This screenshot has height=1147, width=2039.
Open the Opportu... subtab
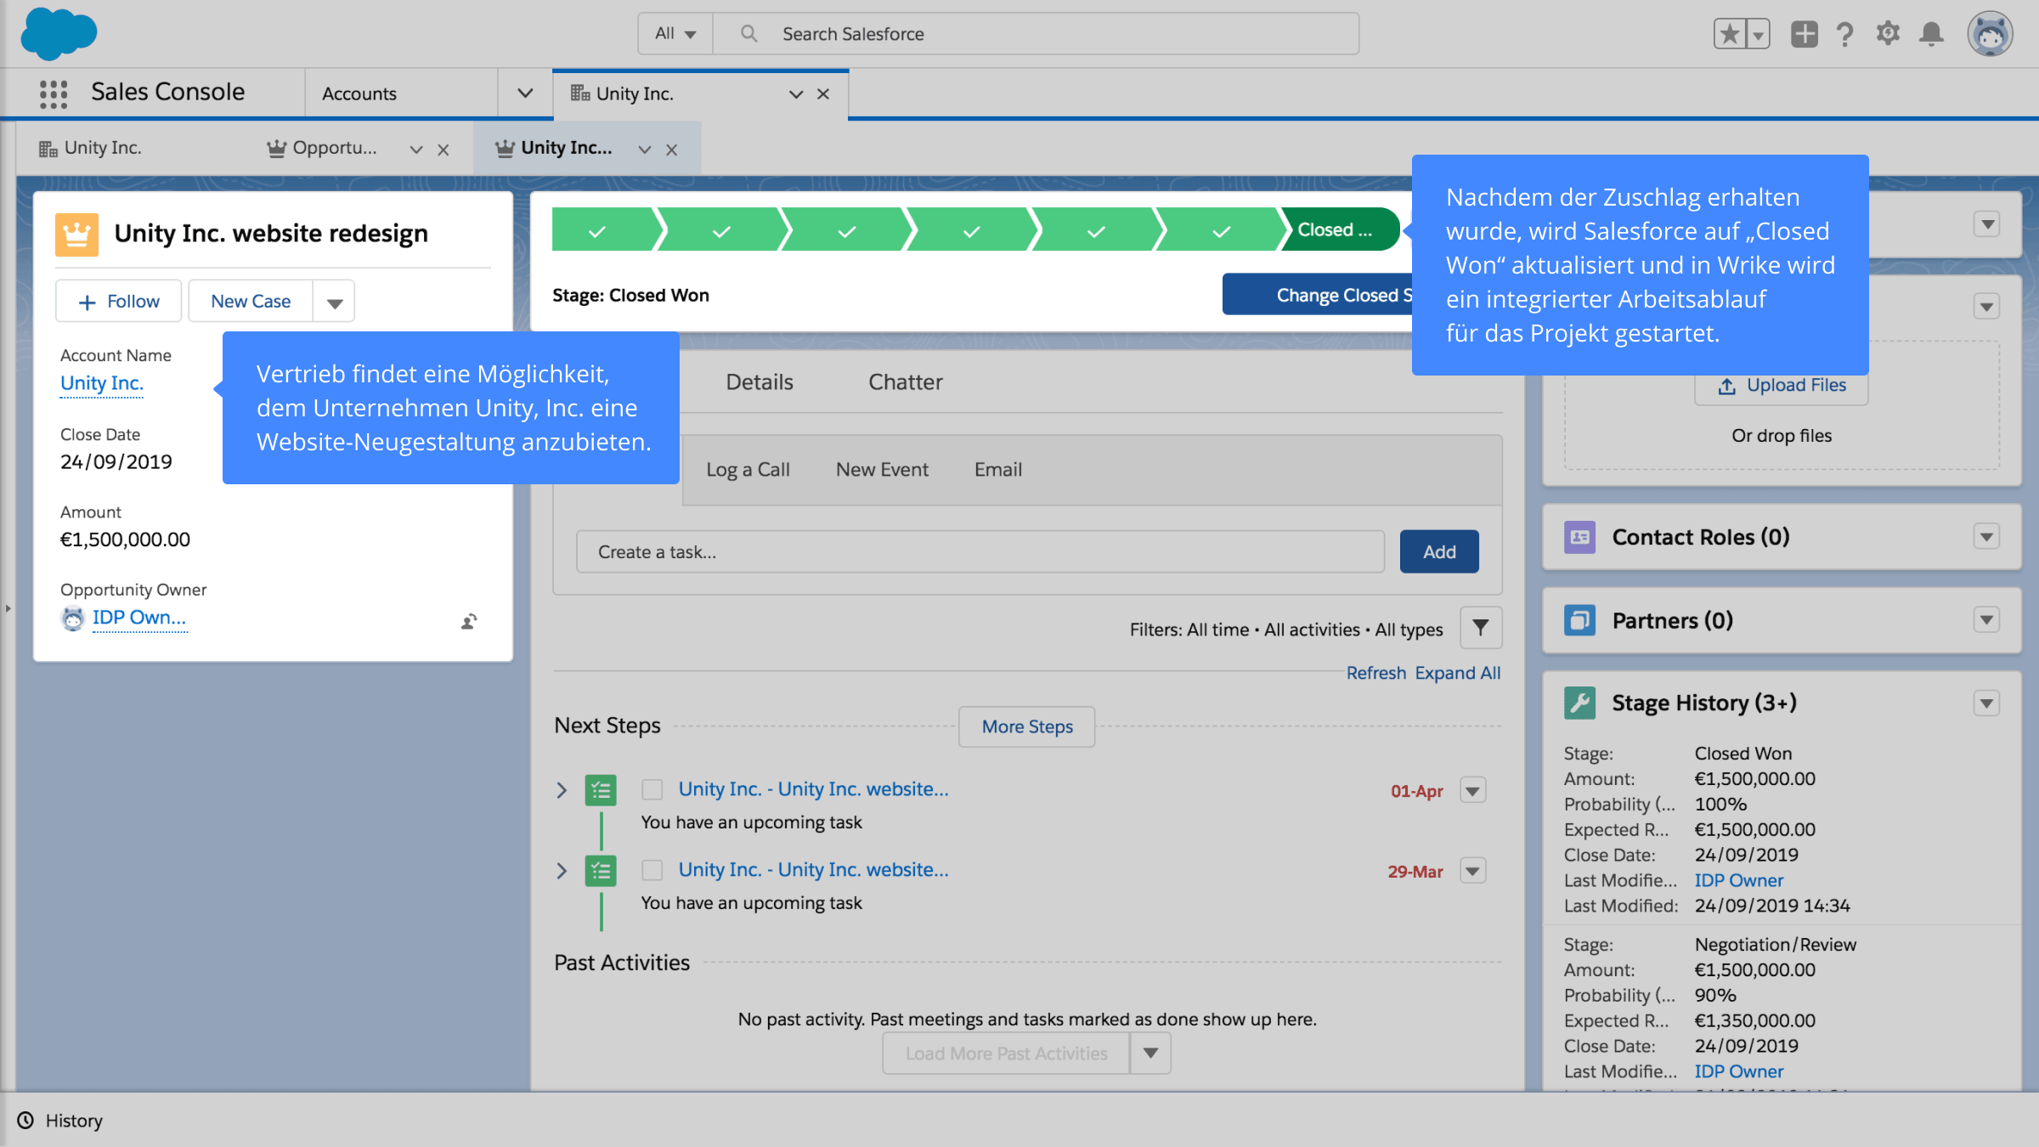click(x=334, y=148)
